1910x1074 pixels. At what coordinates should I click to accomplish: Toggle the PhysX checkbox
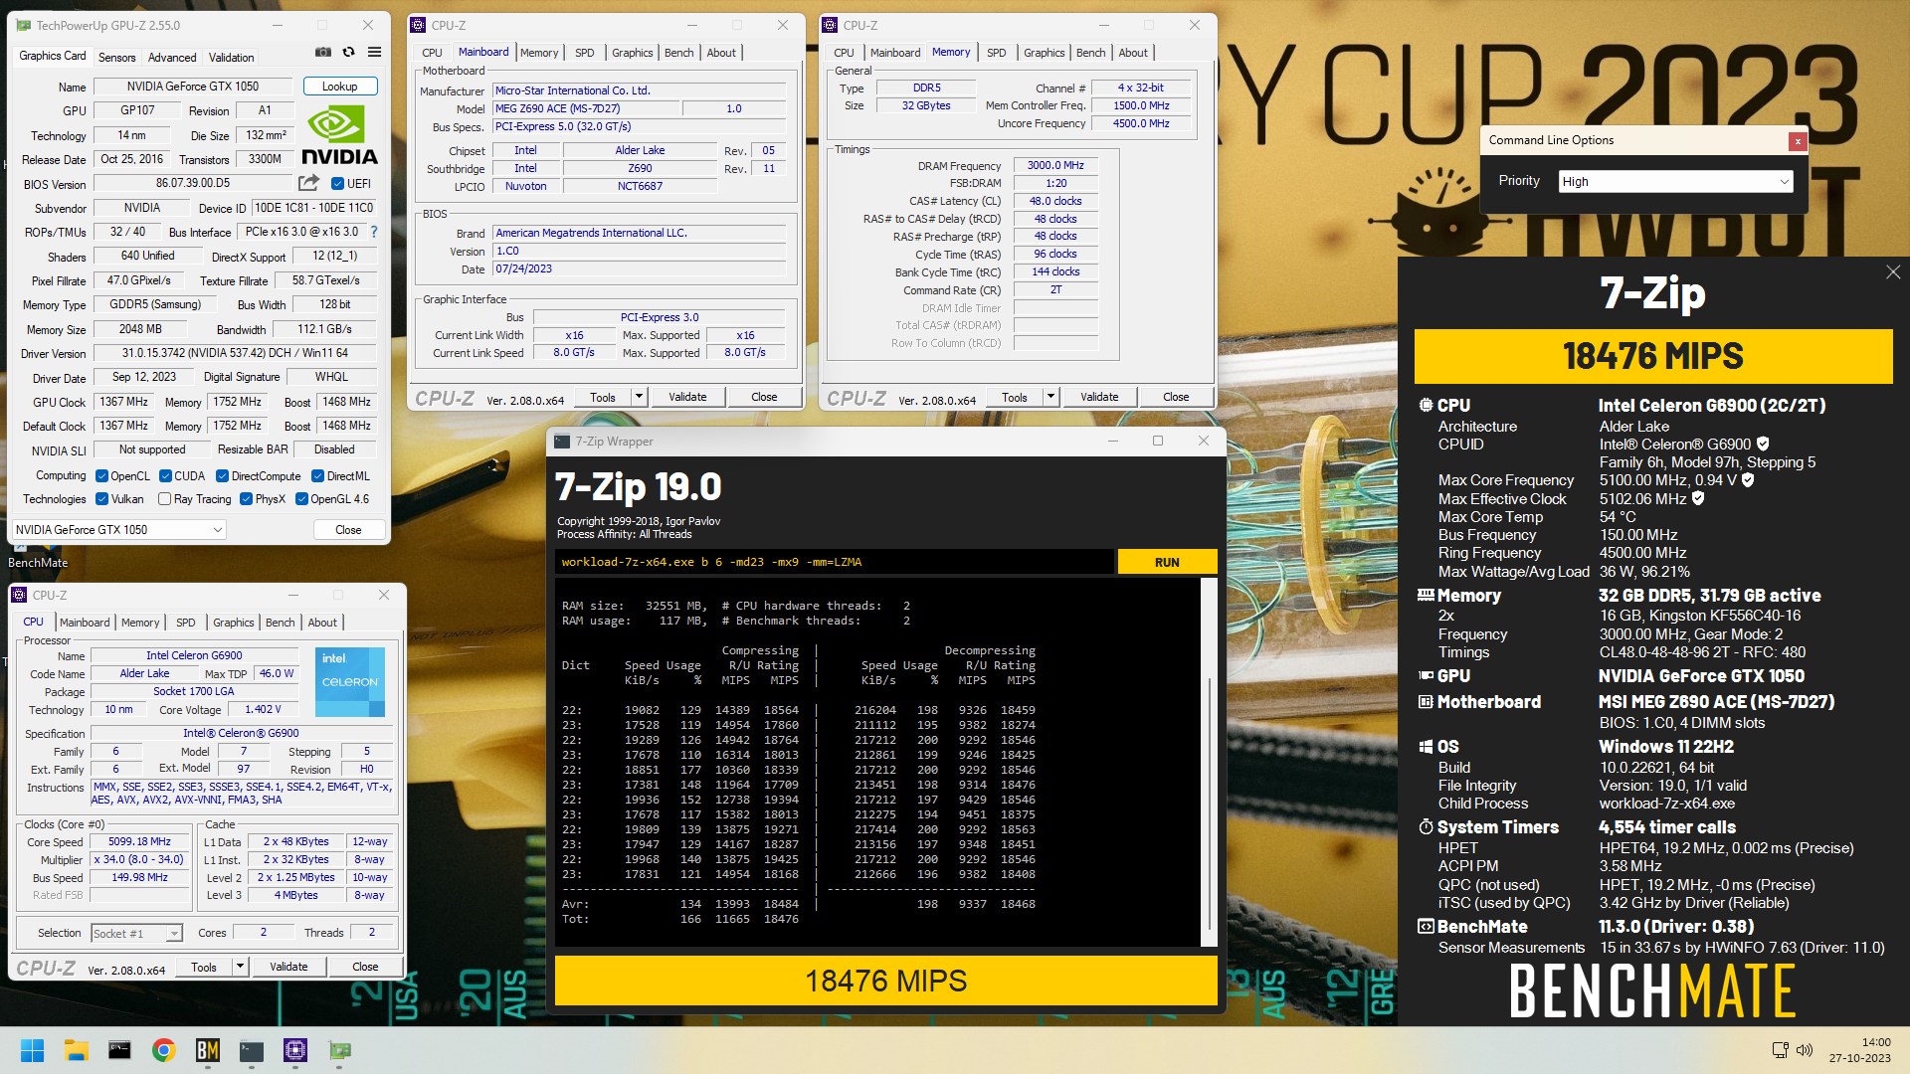tap(246, 499)
